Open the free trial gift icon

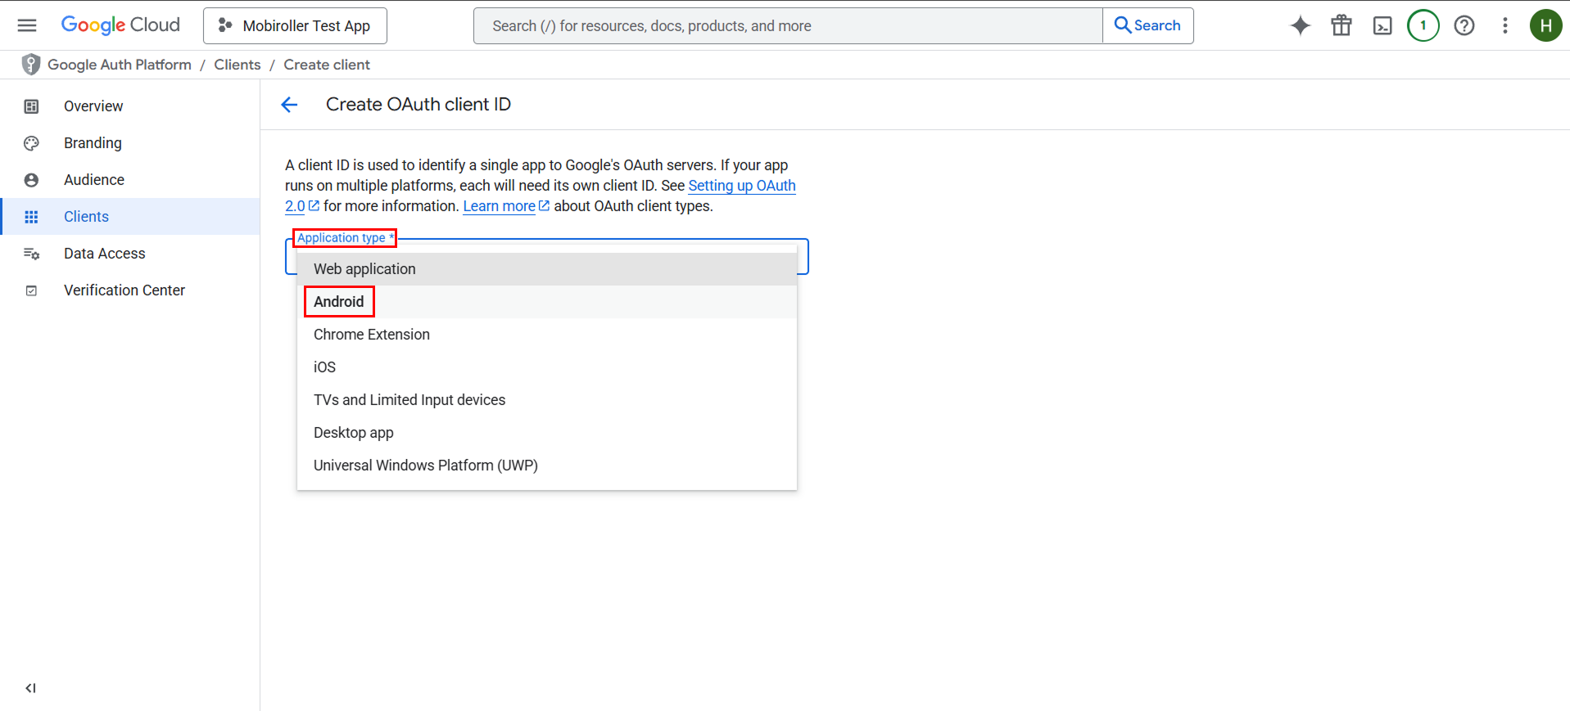[x=1342, y=26]
